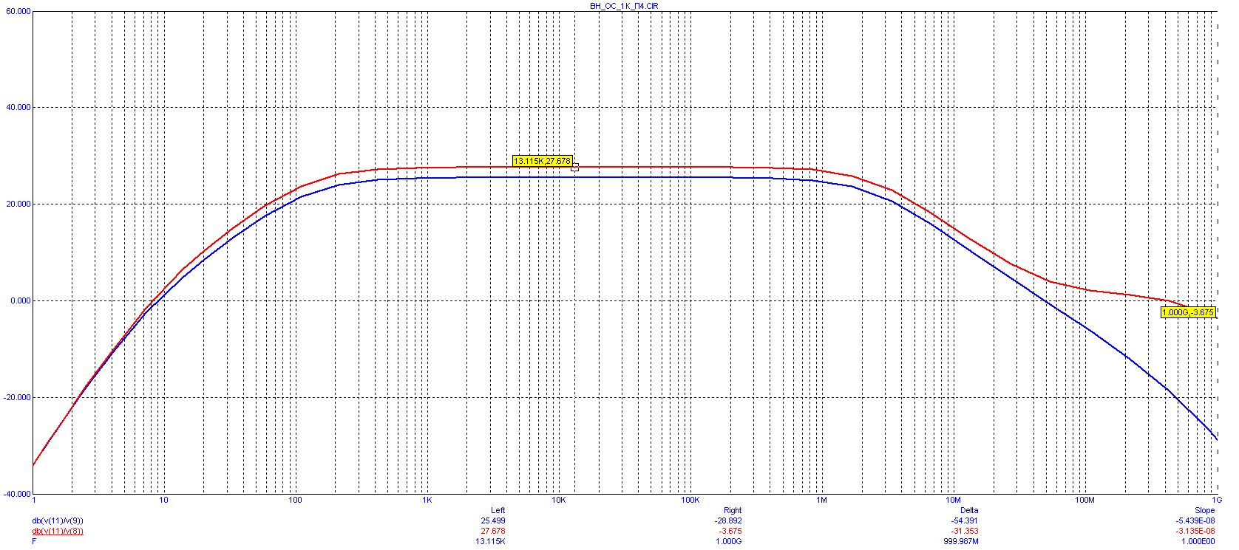Viewport: 1239px width, 550px height.
Task: Click the -40.000 label on the Y axis
Action: click(17, 494)
